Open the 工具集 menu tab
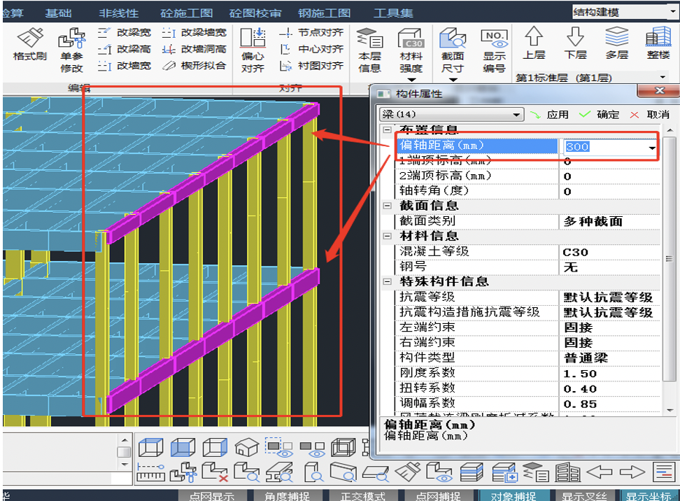Viewport: 680px width, 501px height. [x=393, y=10]
